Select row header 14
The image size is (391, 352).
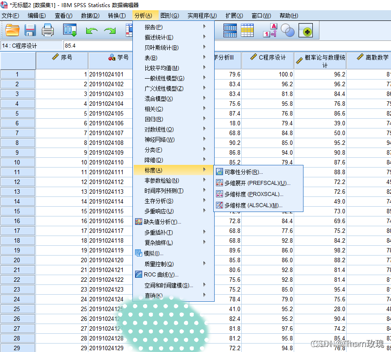click(x=18, y=201)
